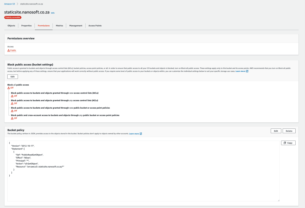
Task: Copy the bucket policy JSON
Action: click(x=288, y=143)
